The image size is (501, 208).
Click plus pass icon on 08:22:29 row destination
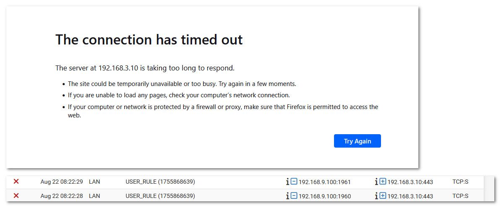coord(383,182)
